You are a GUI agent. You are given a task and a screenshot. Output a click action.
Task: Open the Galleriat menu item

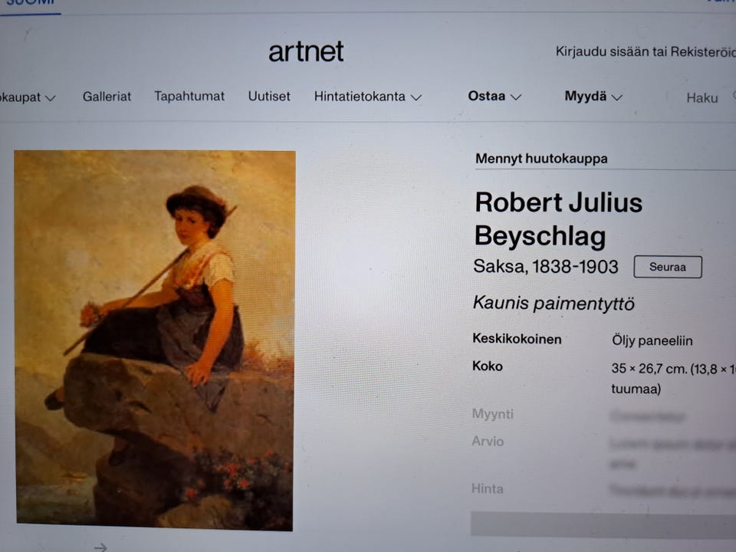[x=107, y=97]
